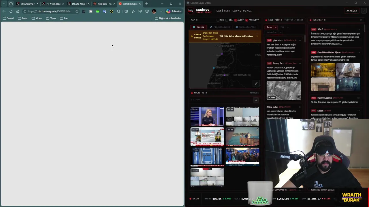Screen dimensions: 369x207
Task: Open browser essentials heart icon
Action: pyautogui.click(x=140, y=11)
